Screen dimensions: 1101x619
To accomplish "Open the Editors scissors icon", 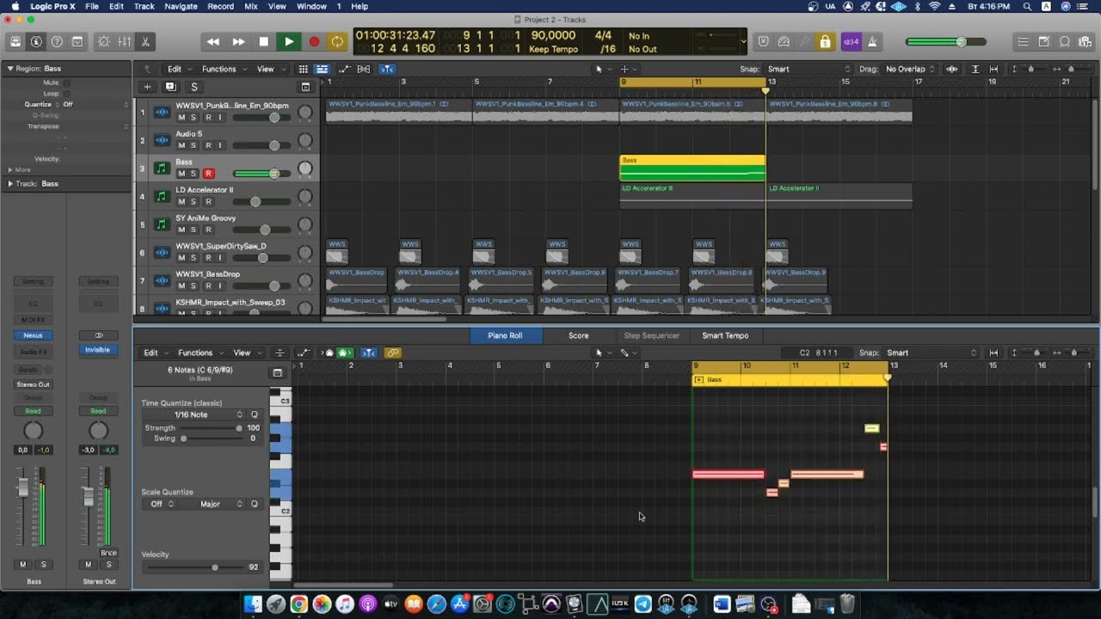I will pos(145,41).
